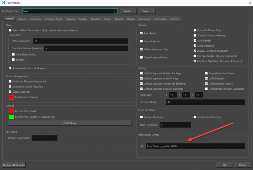Check Default Separate Position for Pegs
253x170 pixels.
click(x=142, y=73)
